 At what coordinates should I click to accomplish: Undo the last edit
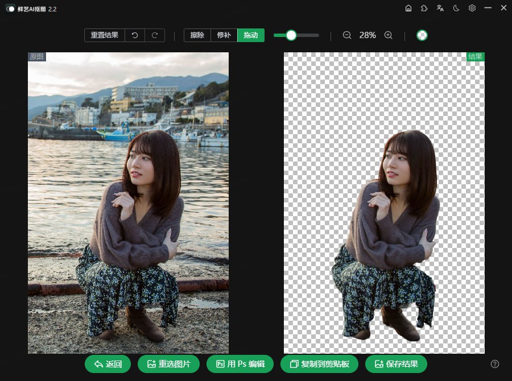click(135, 35)
